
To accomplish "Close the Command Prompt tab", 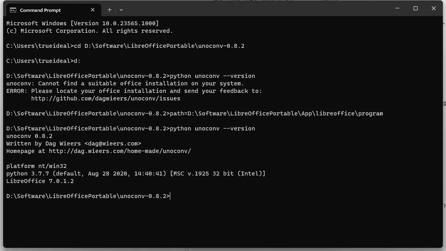I will point(93,10).
